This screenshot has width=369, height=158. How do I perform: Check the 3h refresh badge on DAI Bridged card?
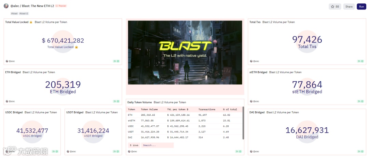pos(360,152)
